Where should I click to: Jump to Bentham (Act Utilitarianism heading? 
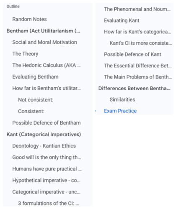click(x=43, y=31)
